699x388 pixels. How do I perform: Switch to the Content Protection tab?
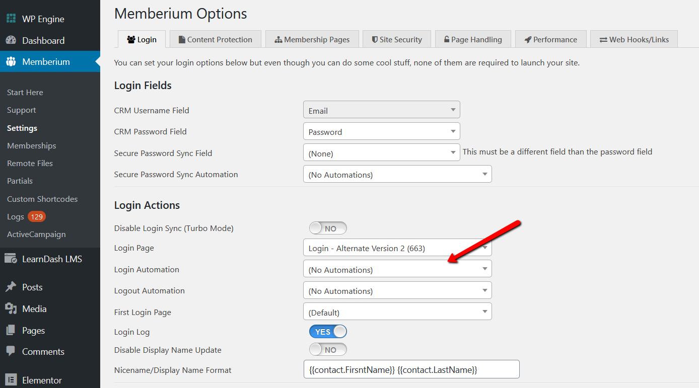[215, 39]
